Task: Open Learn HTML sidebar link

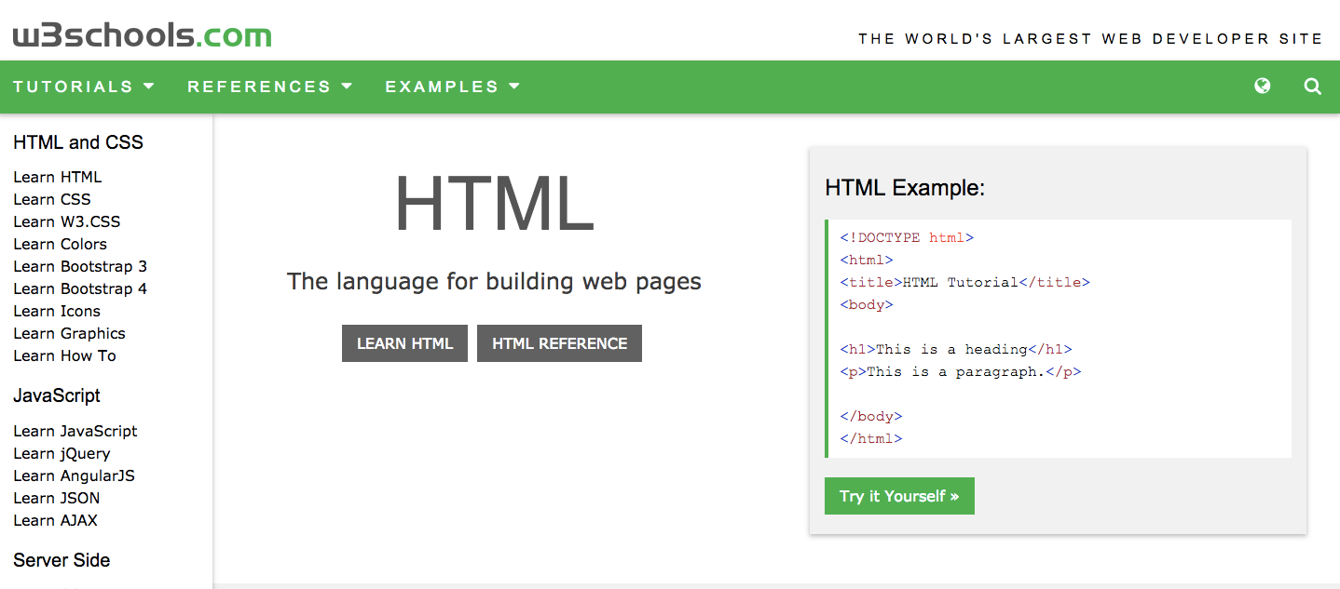Action: click(58, 177)
